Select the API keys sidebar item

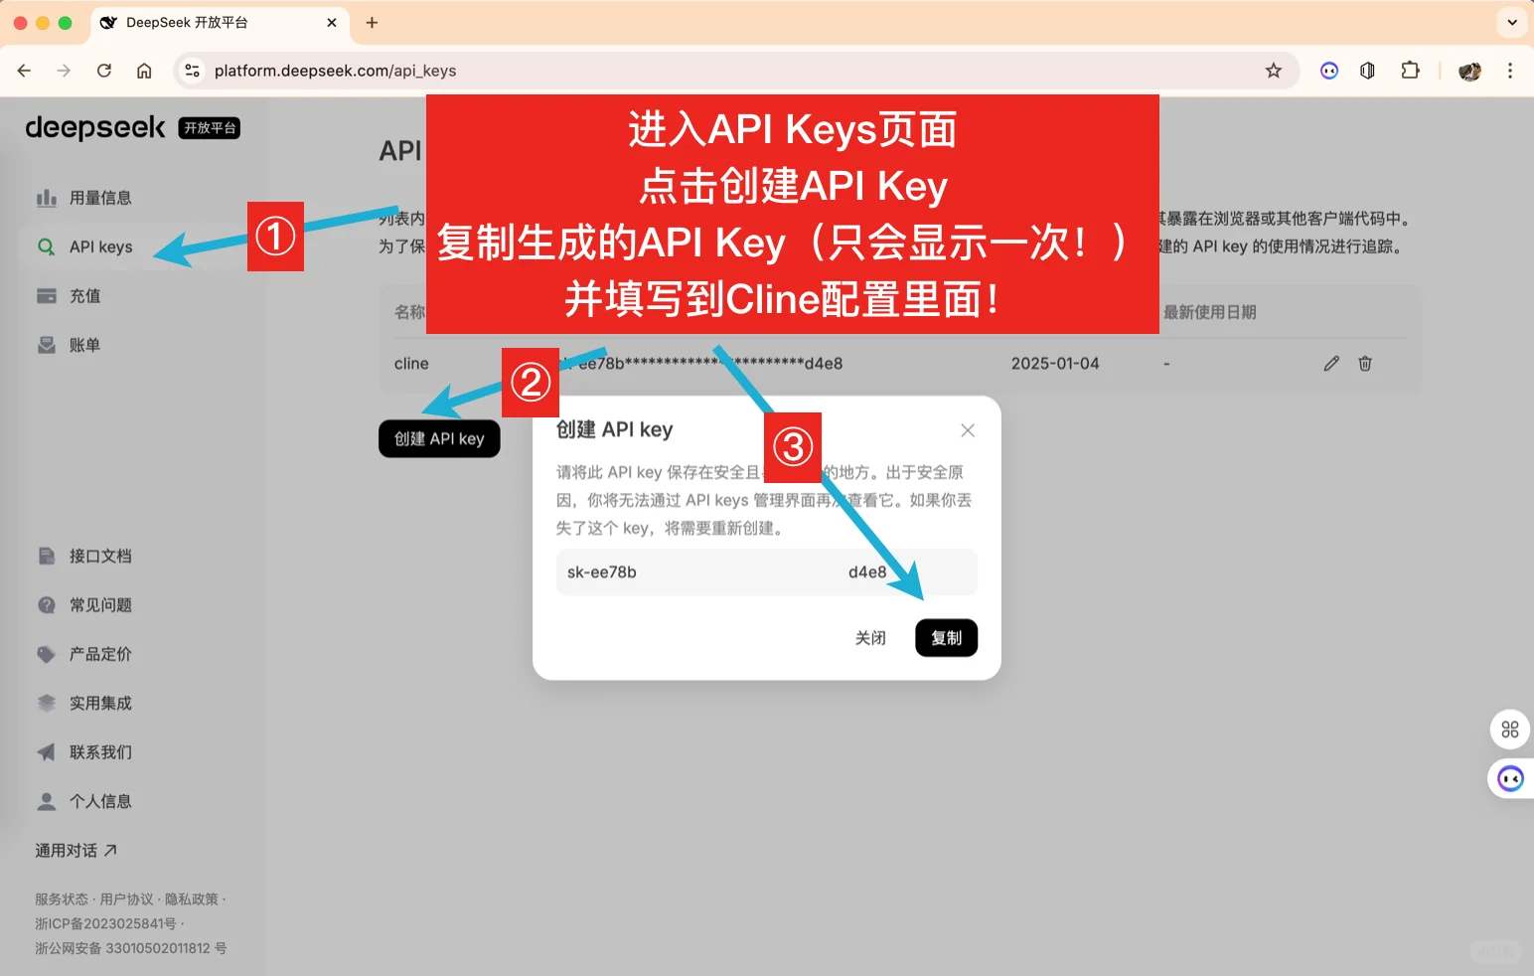[x=99, y=245]
